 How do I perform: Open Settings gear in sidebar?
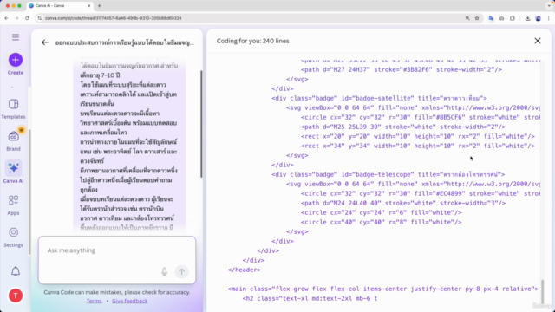tap(14, 237)
